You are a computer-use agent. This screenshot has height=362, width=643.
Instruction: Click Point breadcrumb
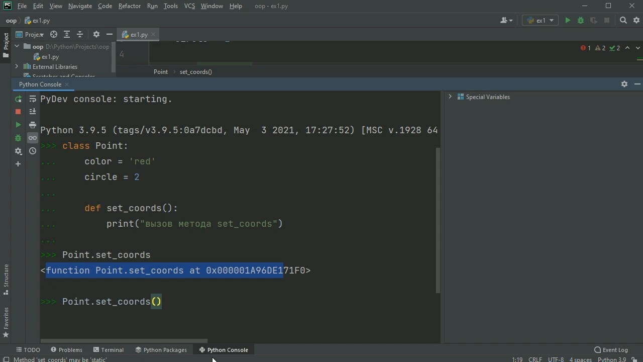161,72
